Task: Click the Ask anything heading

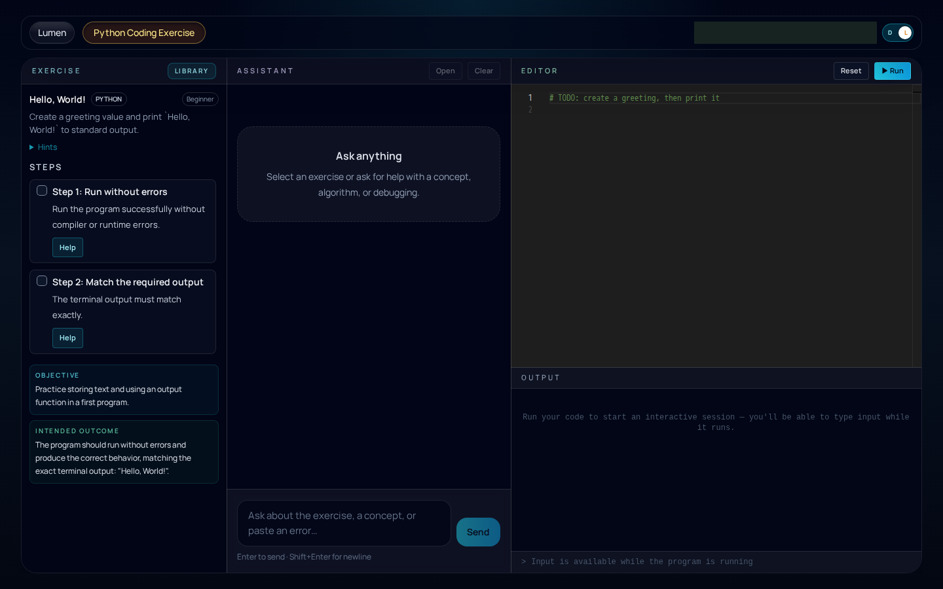Action: click(369, 156)
